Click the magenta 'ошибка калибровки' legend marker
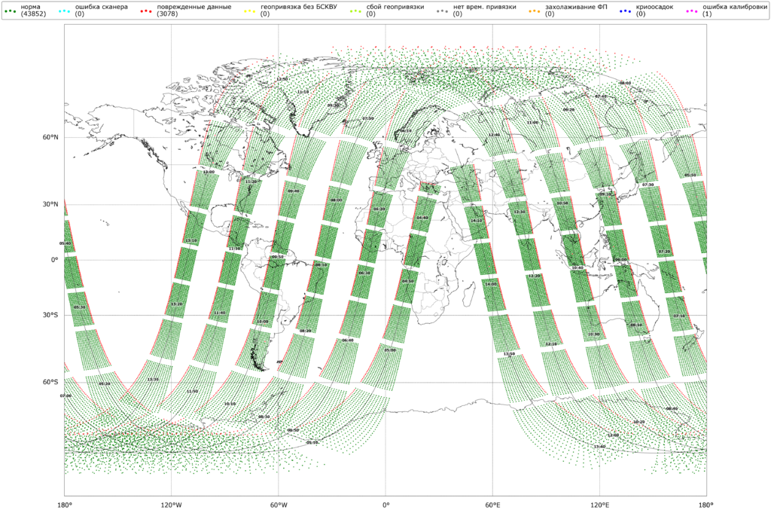The image size is (771, 510). coord(691,11)
